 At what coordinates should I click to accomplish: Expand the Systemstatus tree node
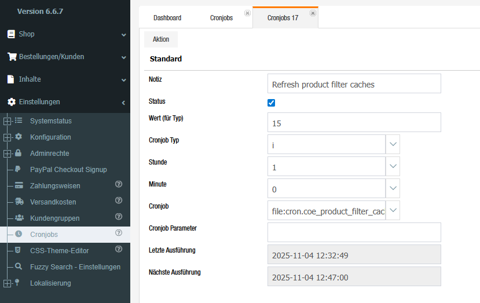click(x=7, y=121)
